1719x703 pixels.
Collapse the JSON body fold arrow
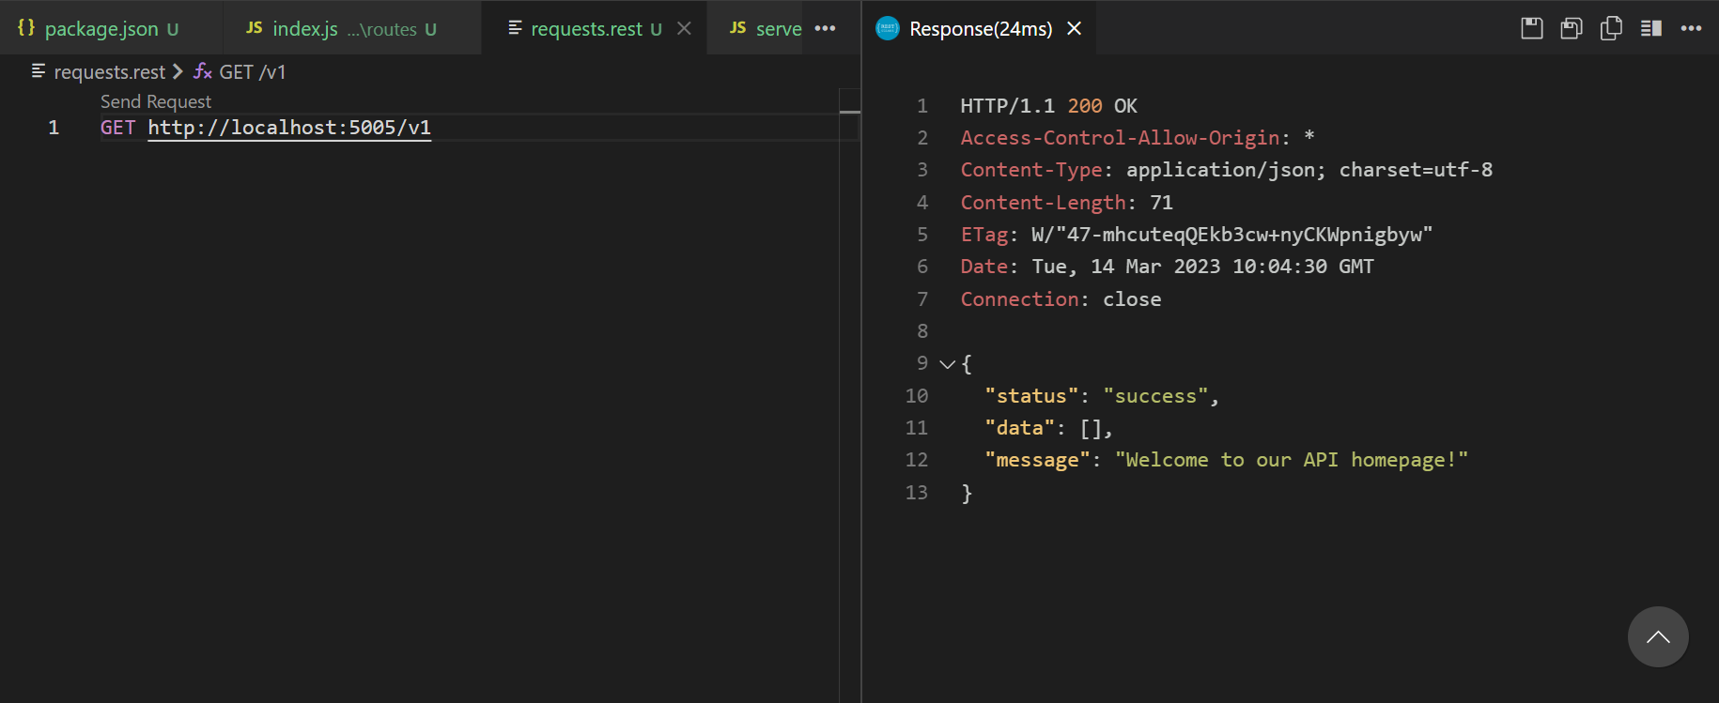(x=947, y=364)
